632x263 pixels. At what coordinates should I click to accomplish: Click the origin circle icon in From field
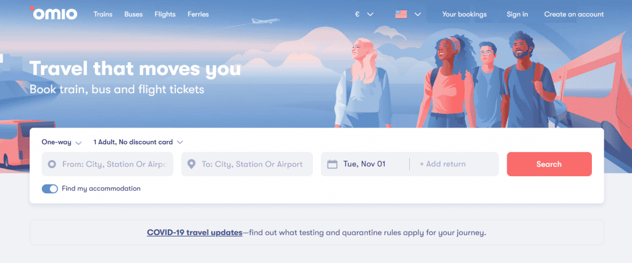coord(52,164)
